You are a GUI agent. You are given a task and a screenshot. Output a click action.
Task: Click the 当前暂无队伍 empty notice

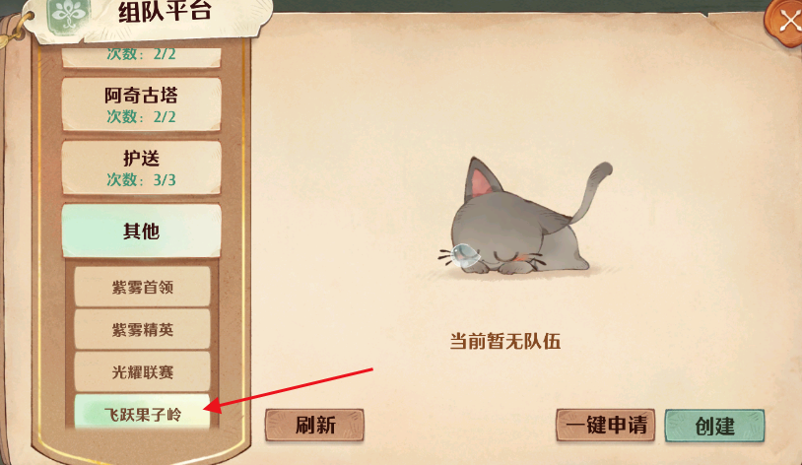(x=504, y=341)
